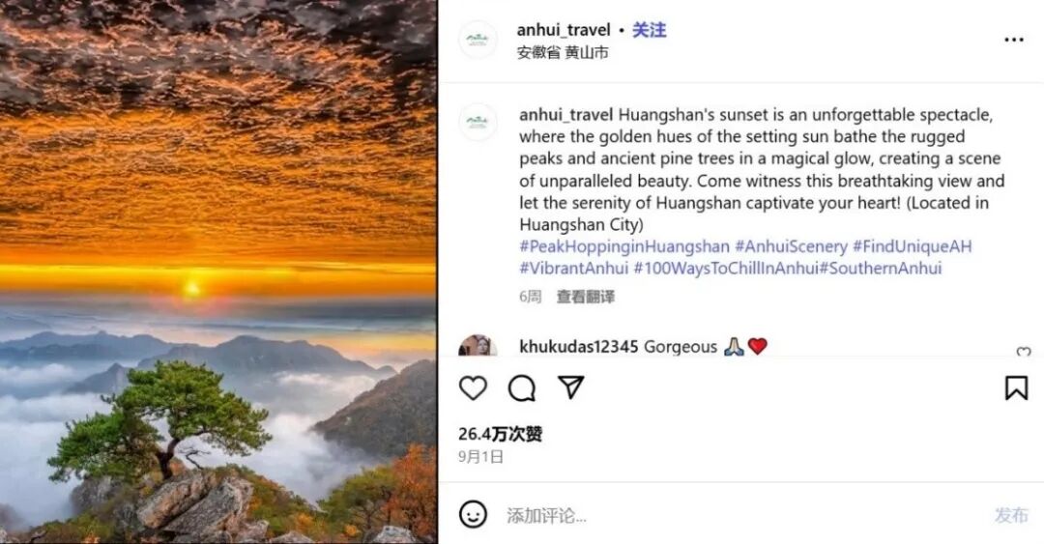Open the emoji picker smiley icon
Image resolution: width=1044 pixels, height=544 pixels.
(473, 515)
